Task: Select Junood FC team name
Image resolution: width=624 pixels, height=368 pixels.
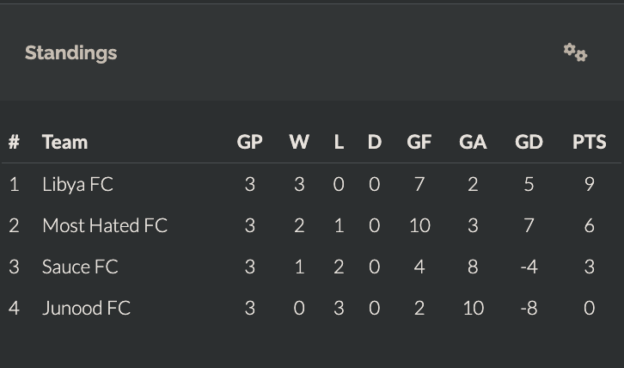Action: tap(86, 308)
